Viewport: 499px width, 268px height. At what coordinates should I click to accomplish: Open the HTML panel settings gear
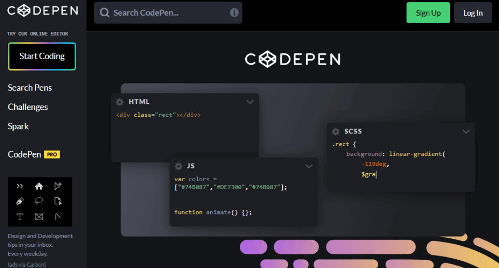(x=120, y=102)
